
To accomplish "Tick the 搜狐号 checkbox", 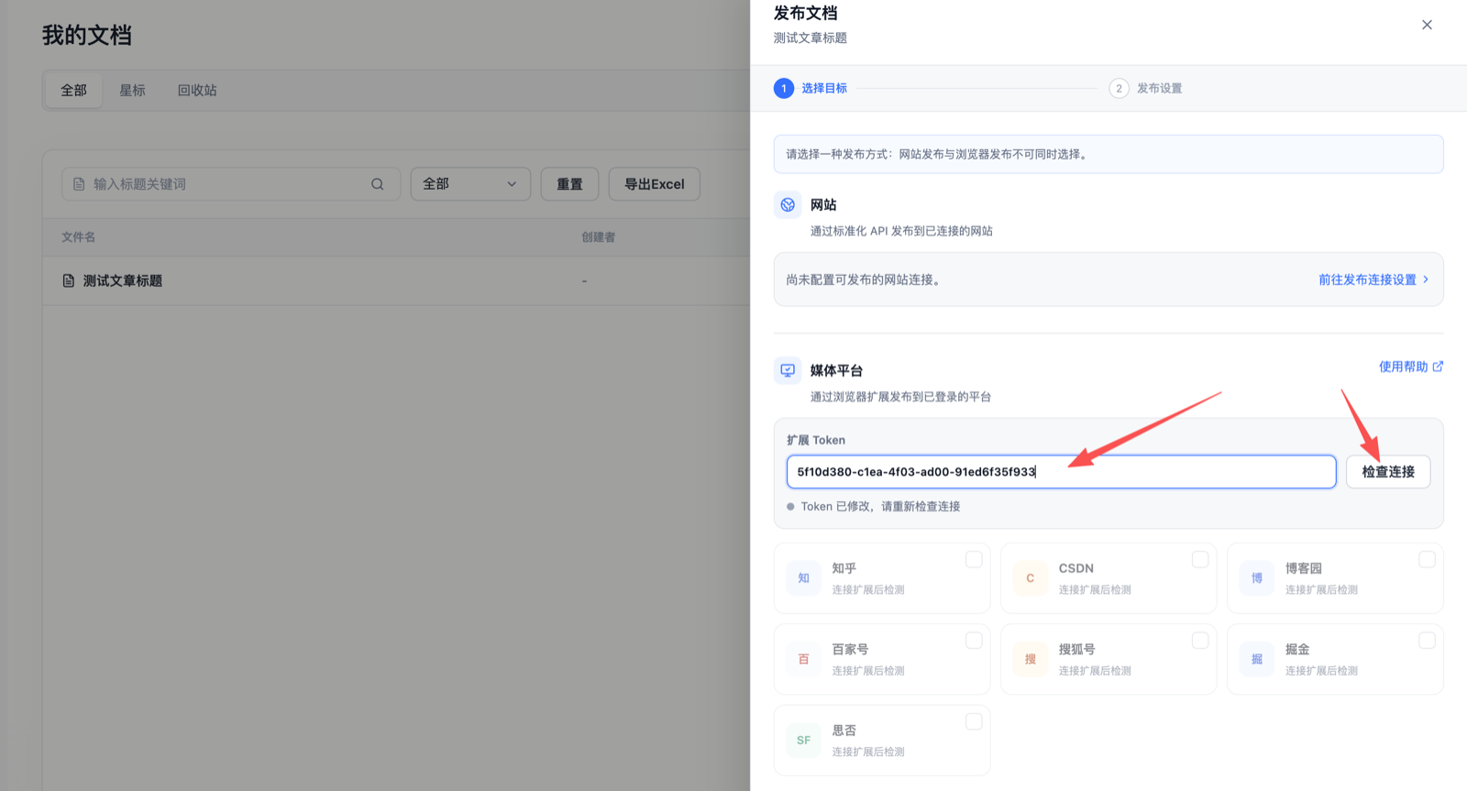I will click(1200, 640).
